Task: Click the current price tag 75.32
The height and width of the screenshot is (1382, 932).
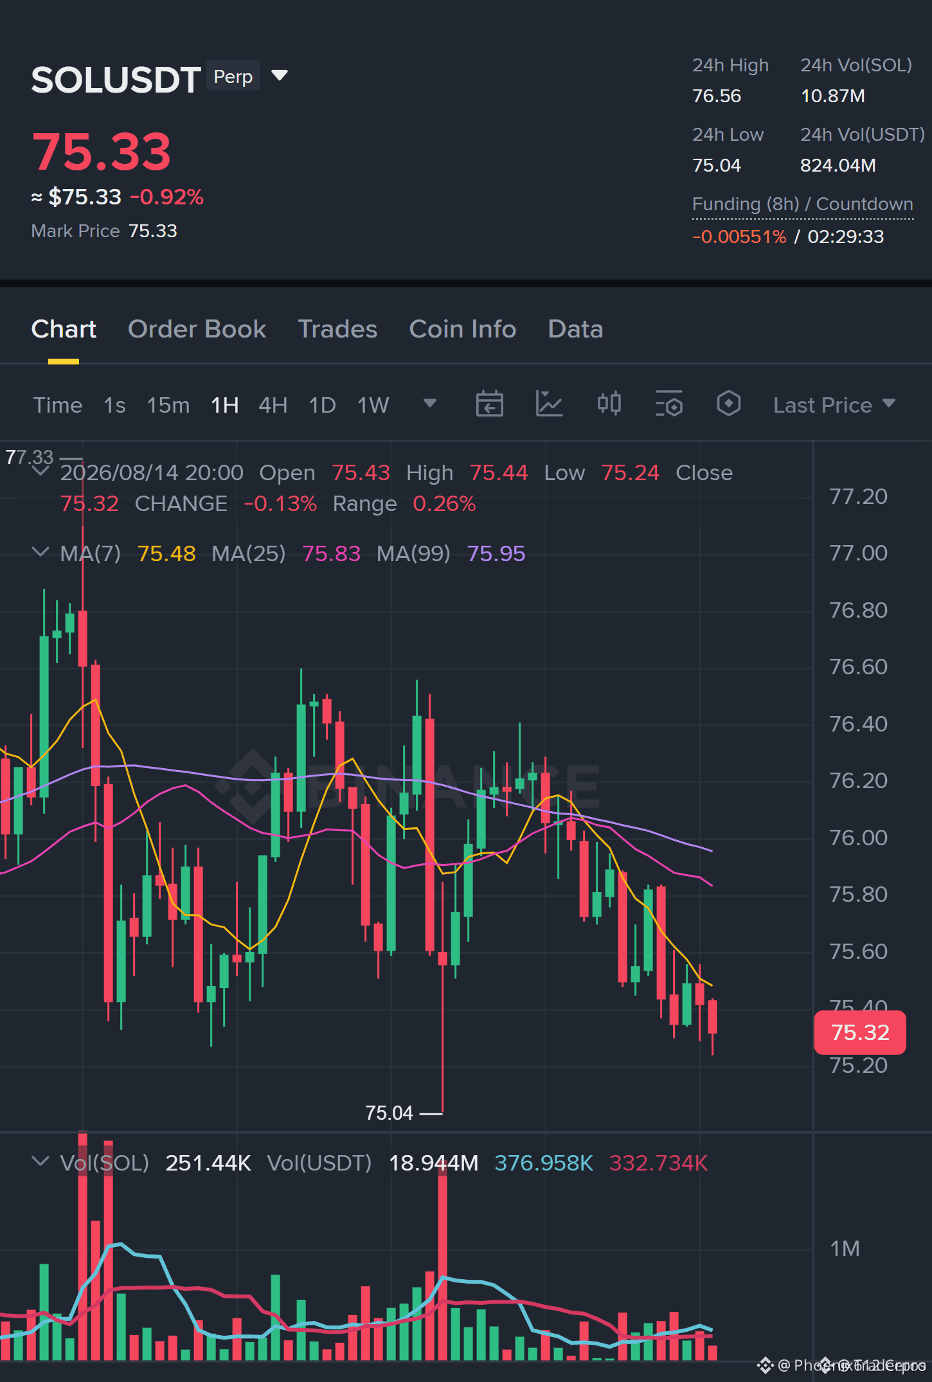Action: click(x=860, y=1032)
